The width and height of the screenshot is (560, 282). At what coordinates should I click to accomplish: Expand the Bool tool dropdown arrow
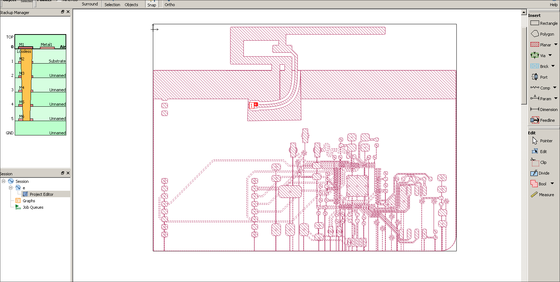552,184
